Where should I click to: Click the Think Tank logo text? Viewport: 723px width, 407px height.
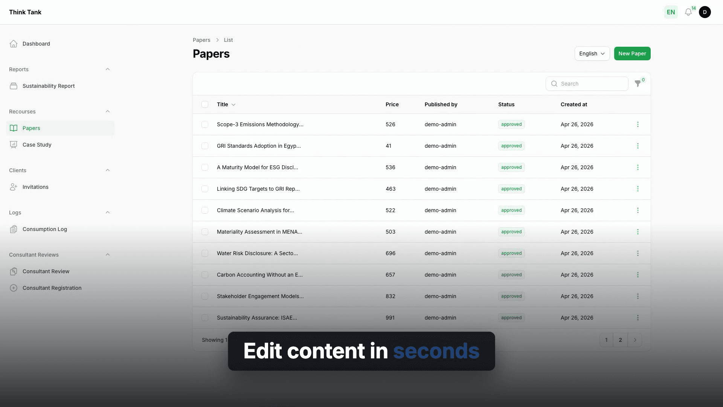coord(25,12)
